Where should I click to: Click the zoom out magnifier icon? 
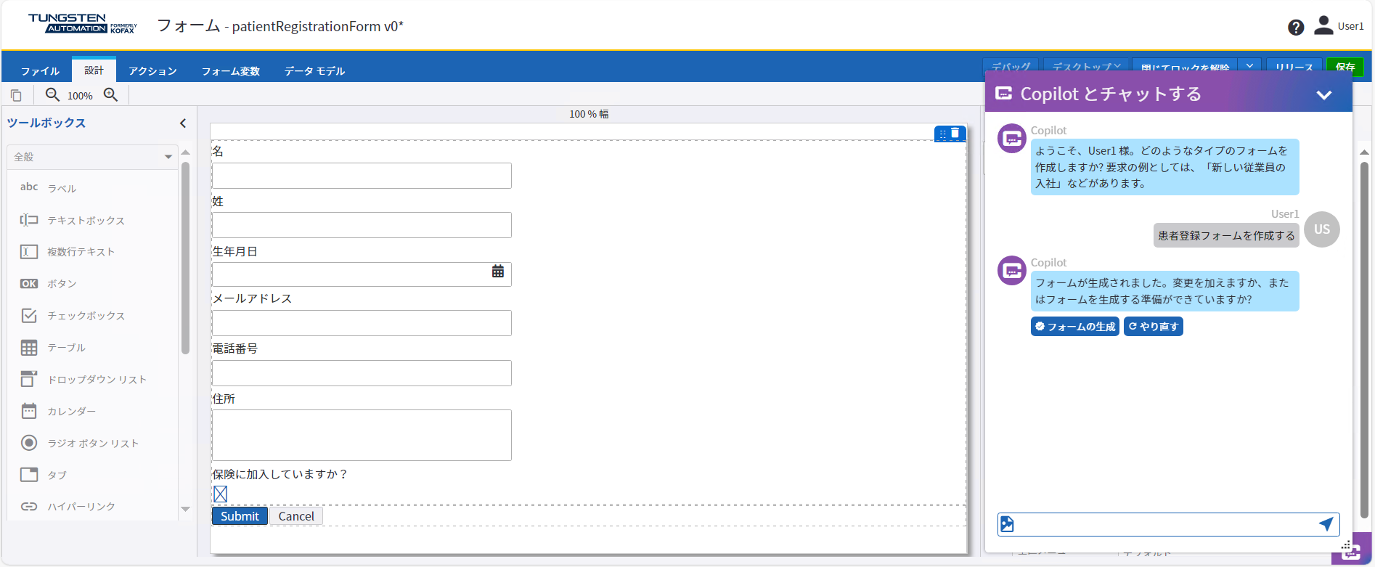(52, 95)
